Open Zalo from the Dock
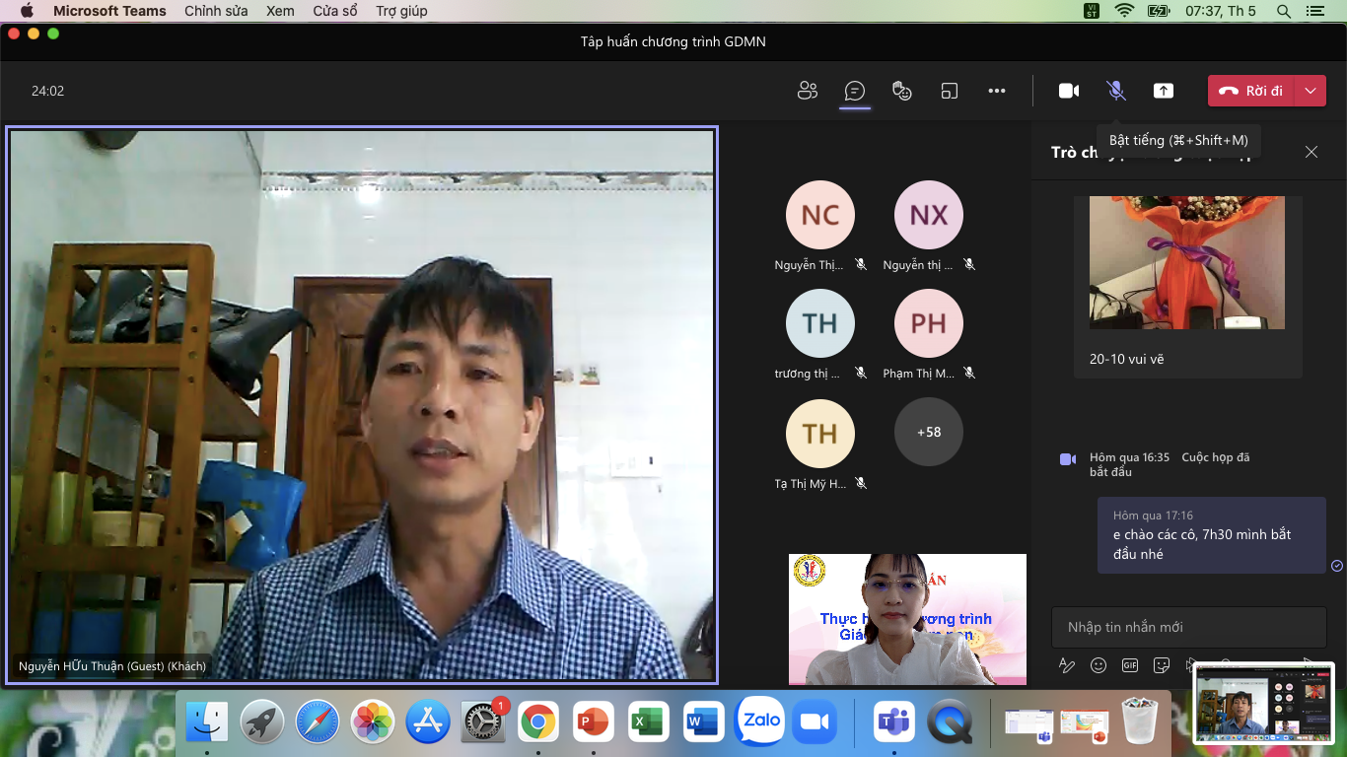Screen dimensions: 1347x757 tap(759, 723)
